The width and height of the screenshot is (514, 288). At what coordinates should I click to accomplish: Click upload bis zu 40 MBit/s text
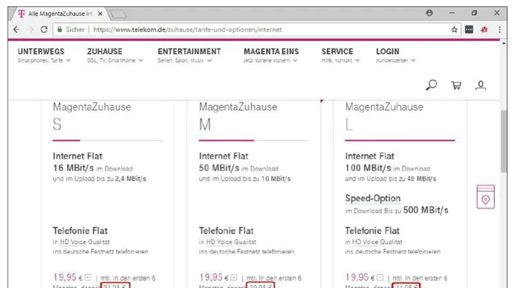391,179
